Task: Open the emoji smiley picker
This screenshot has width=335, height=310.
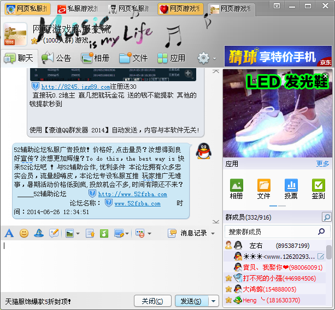Action: (24, 233)
